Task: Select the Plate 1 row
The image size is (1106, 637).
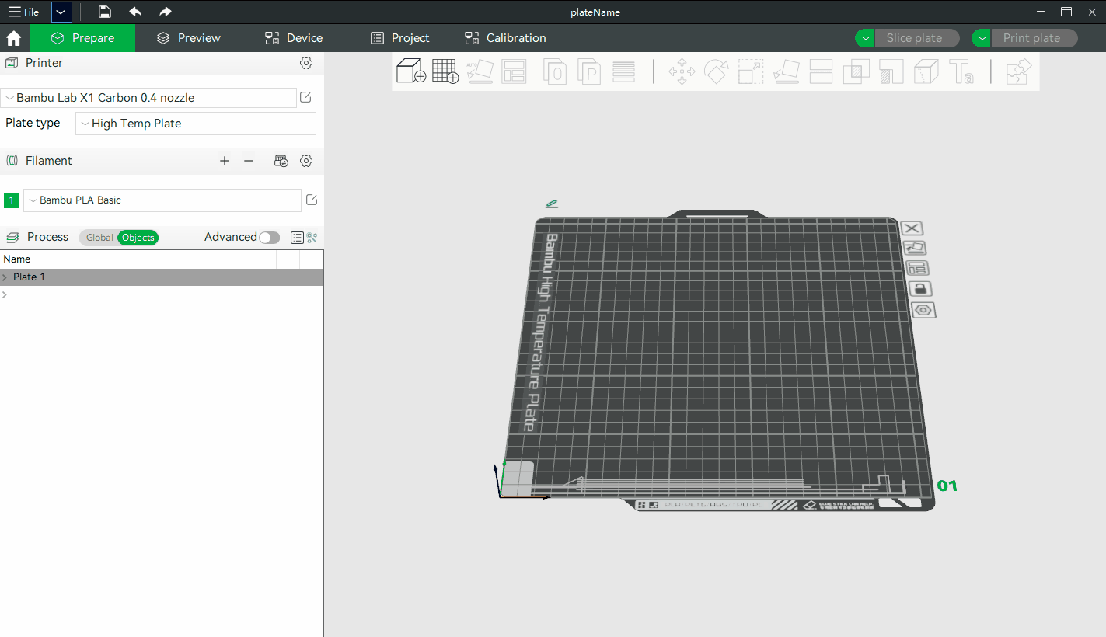Action: click(162, 277)
